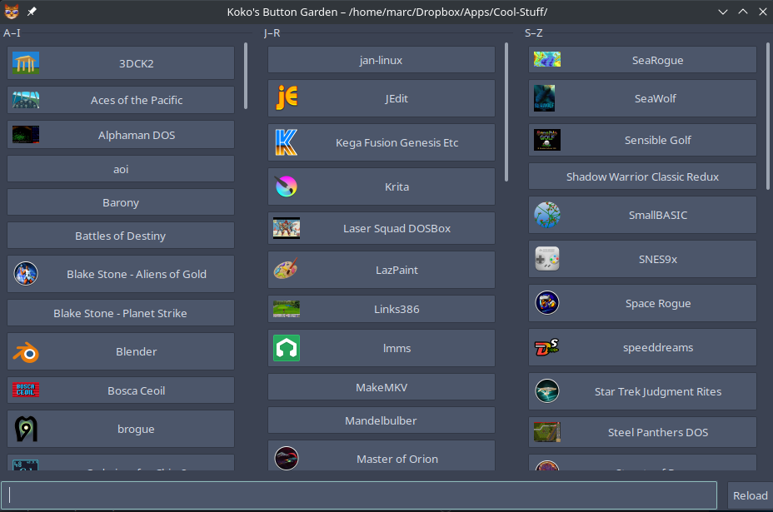Click the 3DCK2 temple icon

[25, 62]
